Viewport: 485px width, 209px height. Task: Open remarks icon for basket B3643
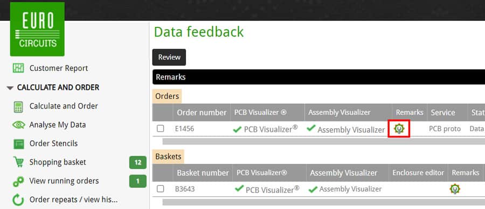coord(455,189)
